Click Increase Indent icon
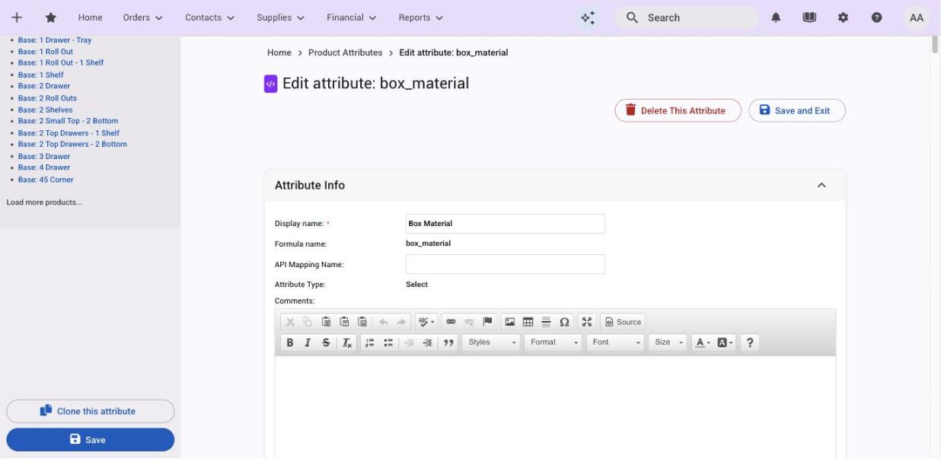Screen dimensions: 941x459 click(x=428, y=343)
